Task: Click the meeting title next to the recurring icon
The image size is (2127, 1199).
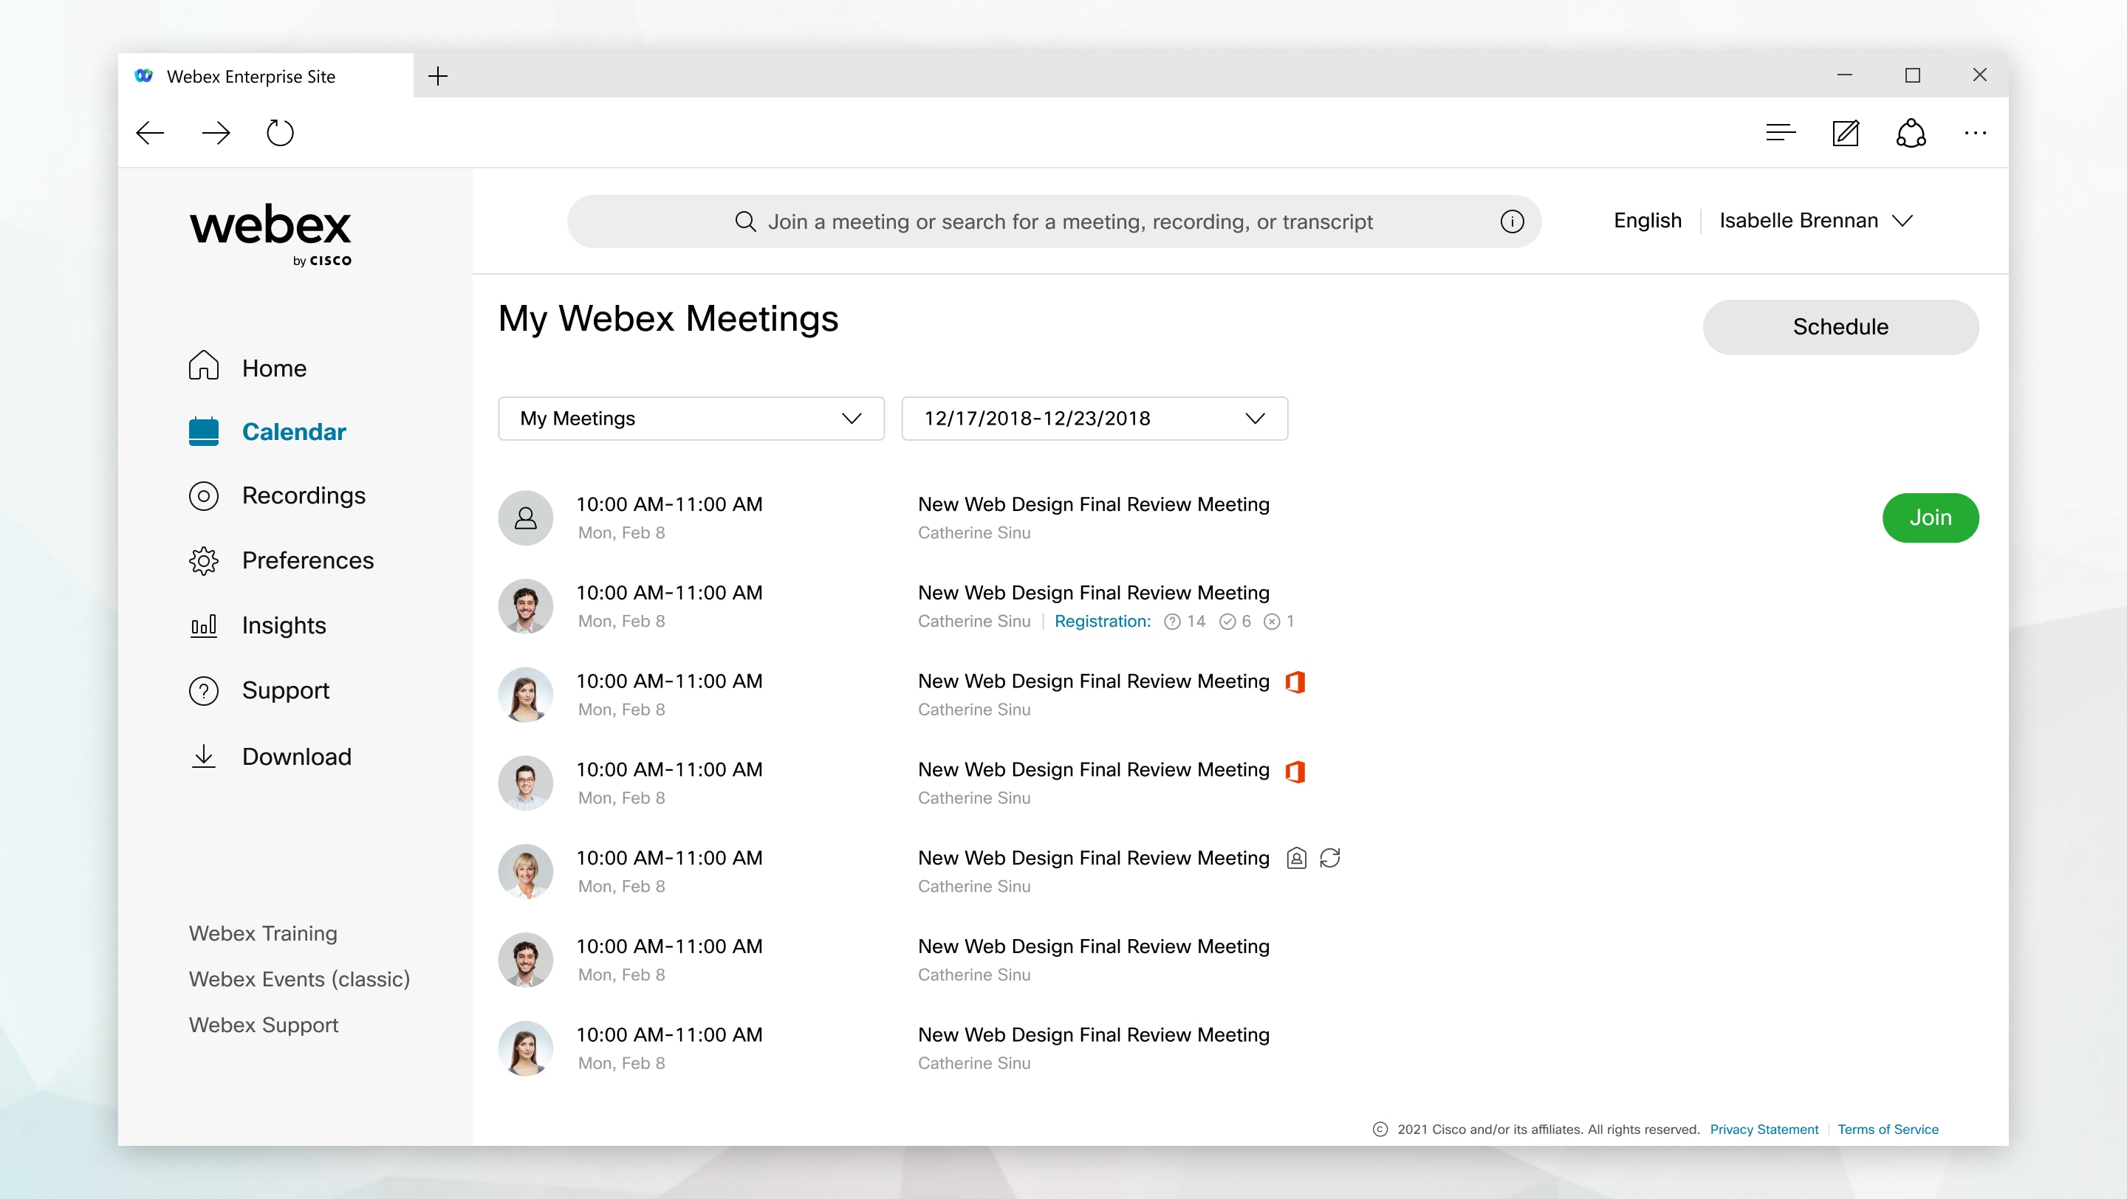Action: click(x=1093, y=858)
